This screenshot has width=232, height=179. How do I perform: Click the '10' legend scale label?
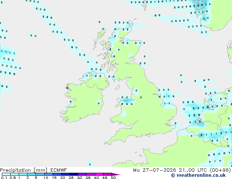46,178
